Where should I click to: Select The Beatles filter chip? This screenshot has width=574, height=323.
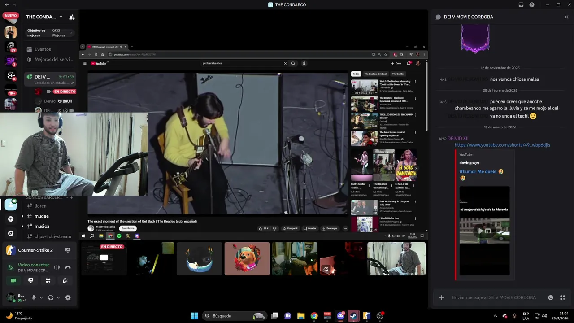[x=398, y=74]
